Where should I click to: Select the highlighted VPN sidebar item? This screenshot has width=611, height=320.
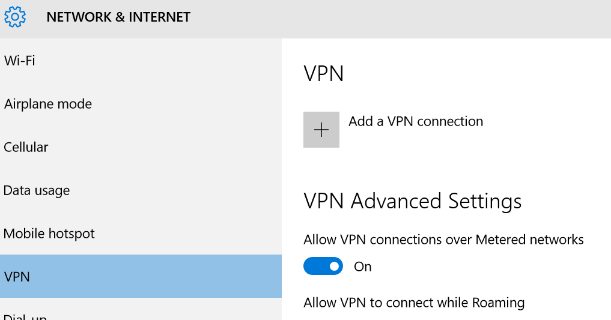coord(141,276)
